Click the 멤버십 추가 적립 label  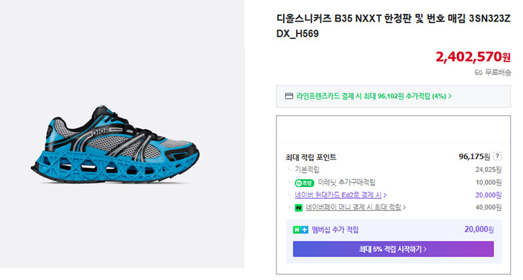335,230
